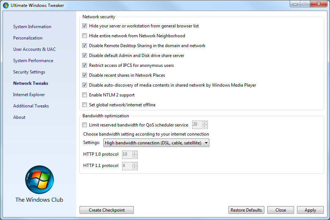Open the bandwidth Settings dropdown

coord(156,143)
